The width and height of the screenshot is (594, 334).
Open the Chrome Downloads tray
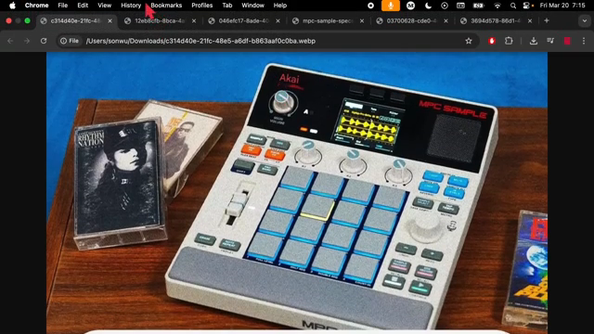click(x=534, y=41)
